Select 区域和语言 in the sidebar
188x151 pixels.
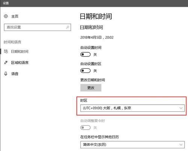(x=20, y=62)
